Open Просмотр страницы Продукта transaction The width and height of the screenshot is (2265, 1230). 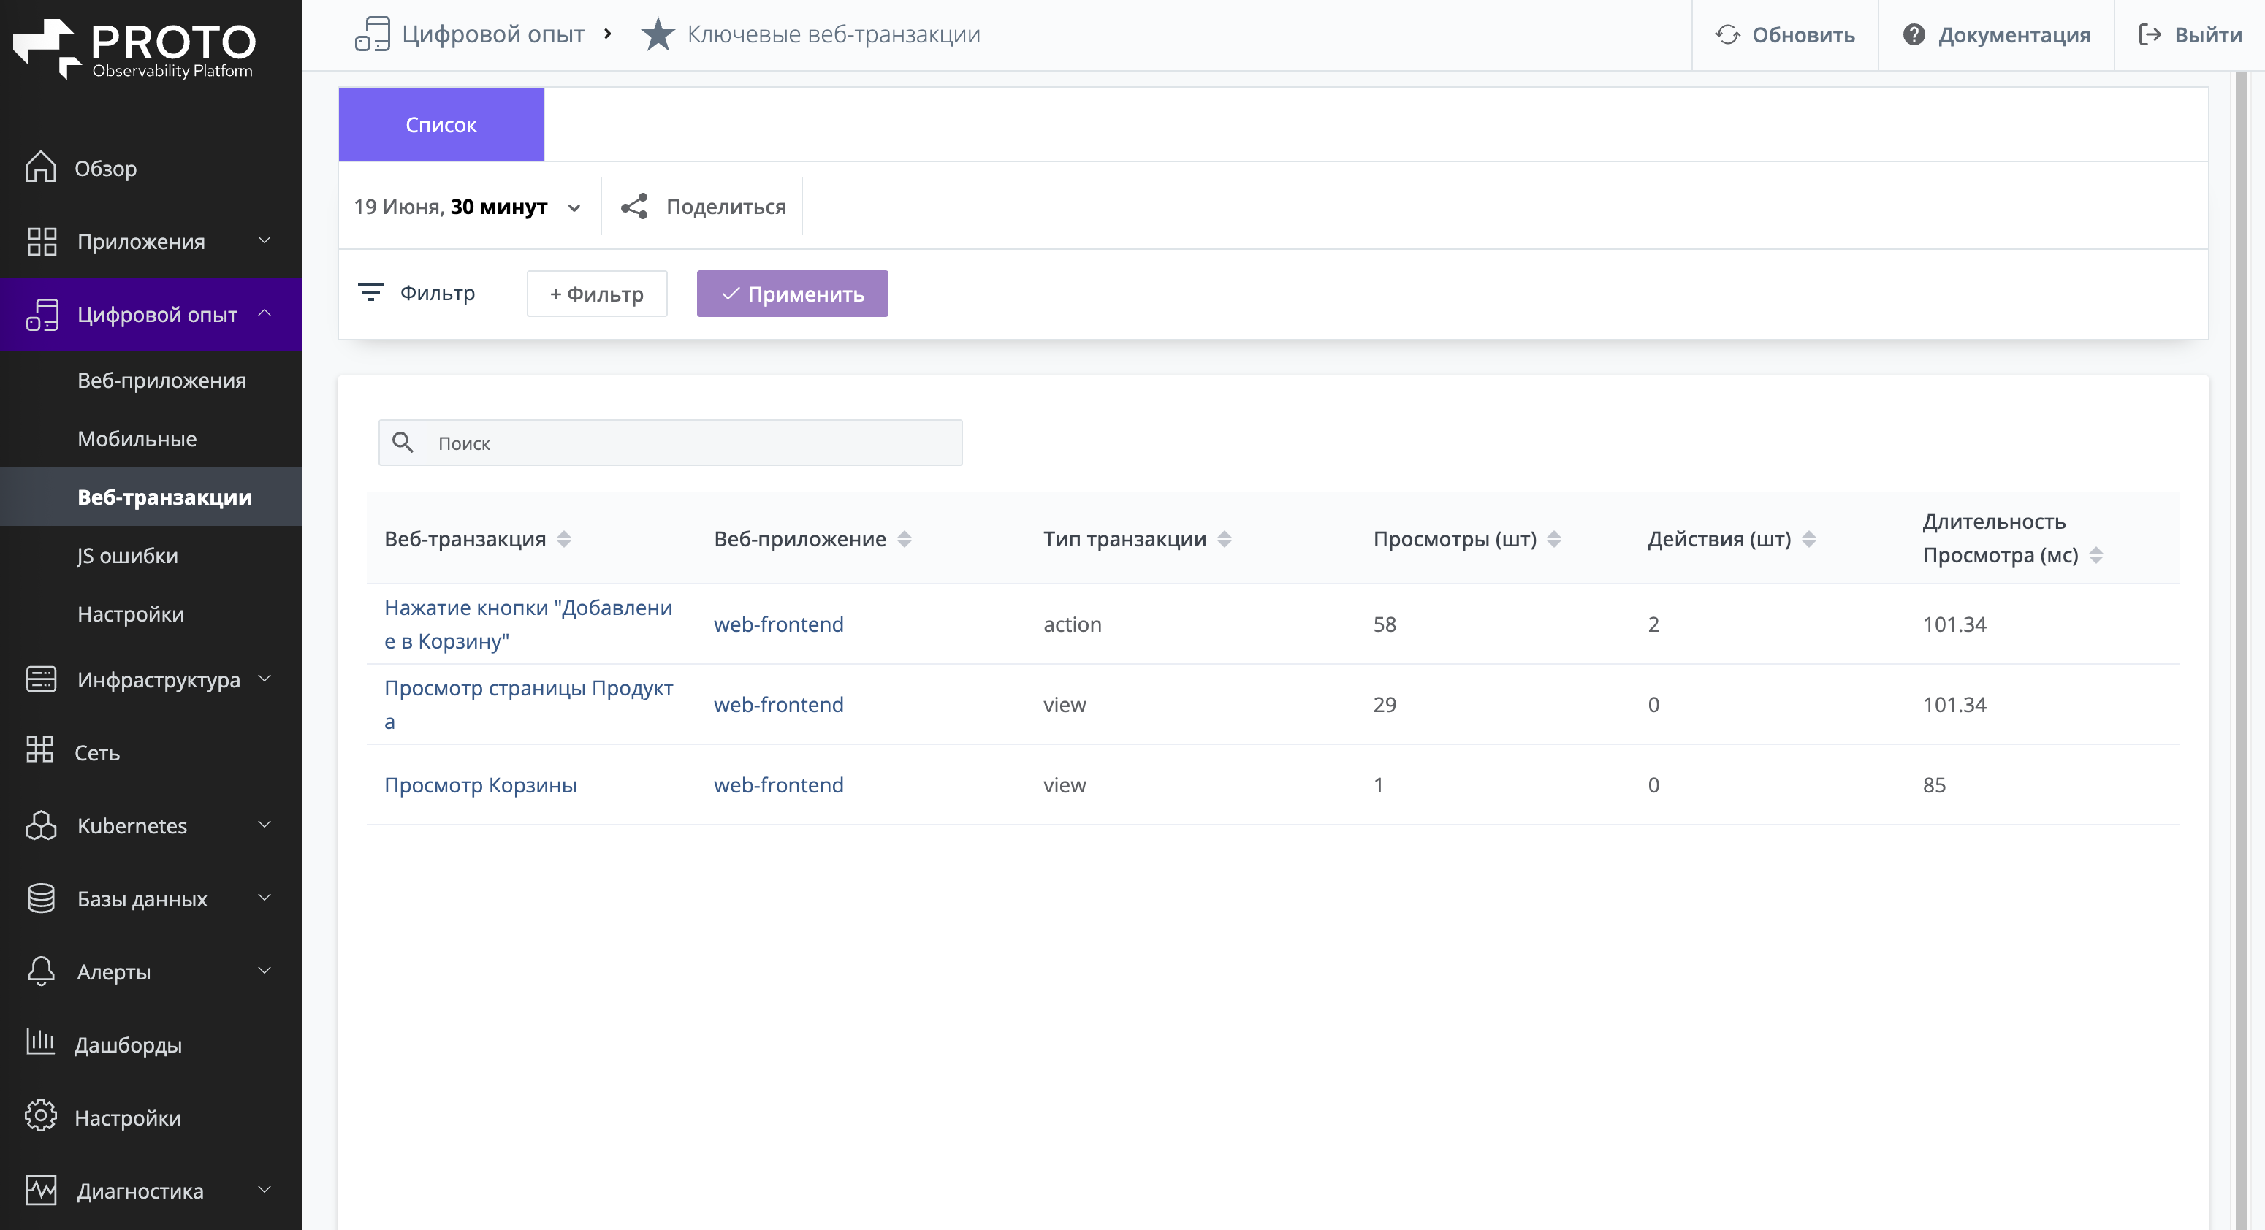tap(528, 704)
